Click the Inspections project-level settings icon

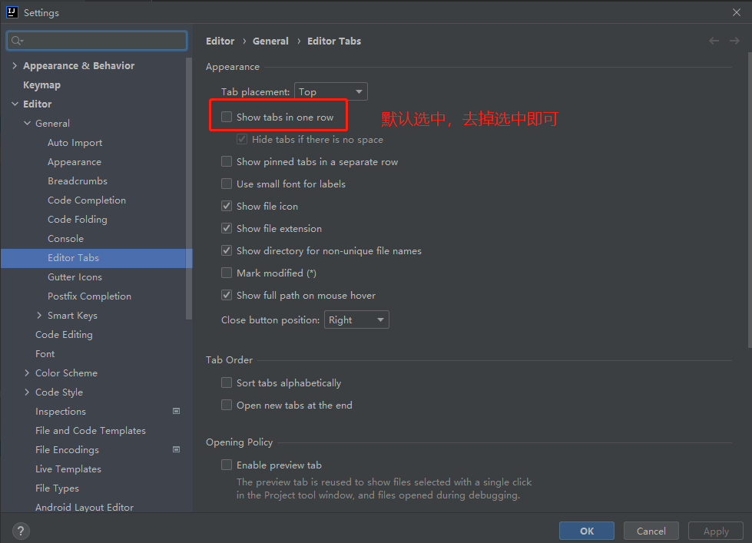tap(176, 412)
